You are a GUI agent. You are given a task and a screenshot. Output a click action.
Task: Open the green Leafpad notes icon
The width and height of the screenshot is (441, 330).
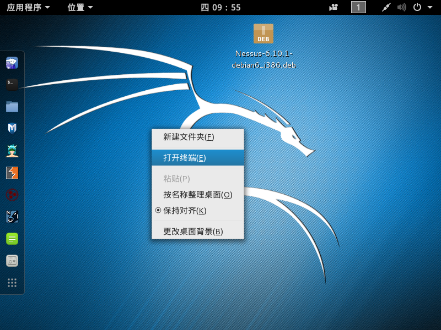pos(12,239)
